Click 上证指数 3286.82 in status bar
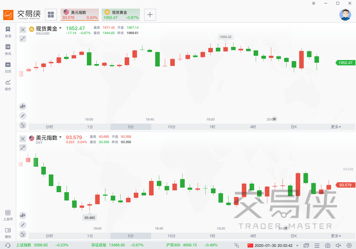Screen dimensions: 356x249 [x=32, y=245]
